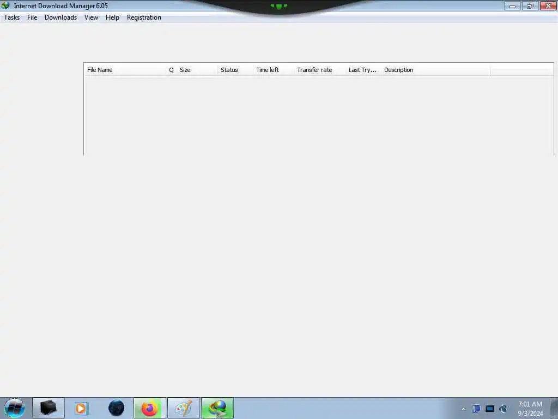
Task: Open the dark globe taskbar icon
Action: click(x=116, y=408)
